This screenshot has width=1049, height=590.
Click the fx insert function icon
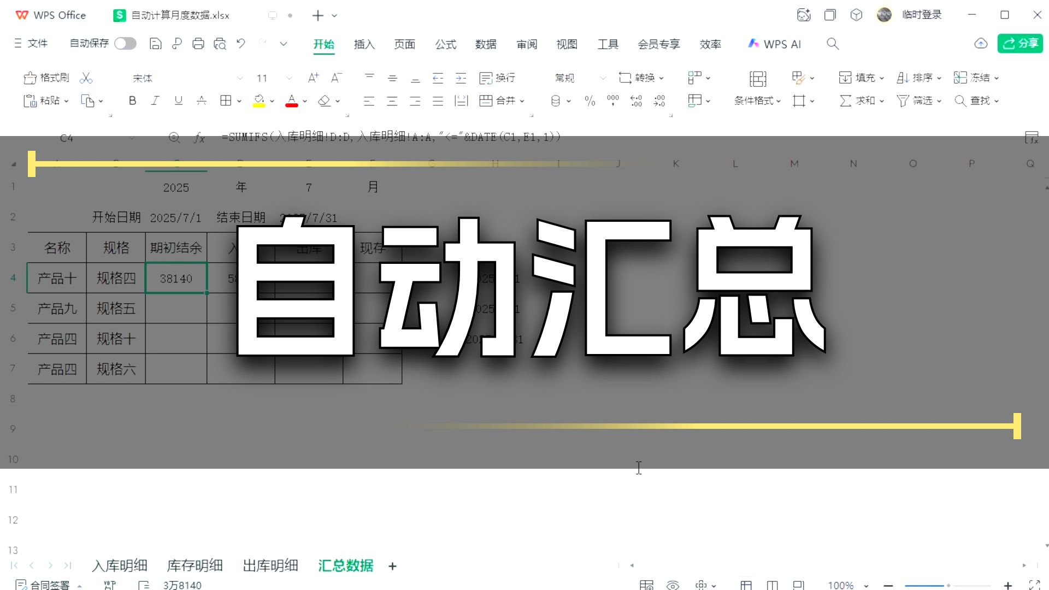[199, 138]
